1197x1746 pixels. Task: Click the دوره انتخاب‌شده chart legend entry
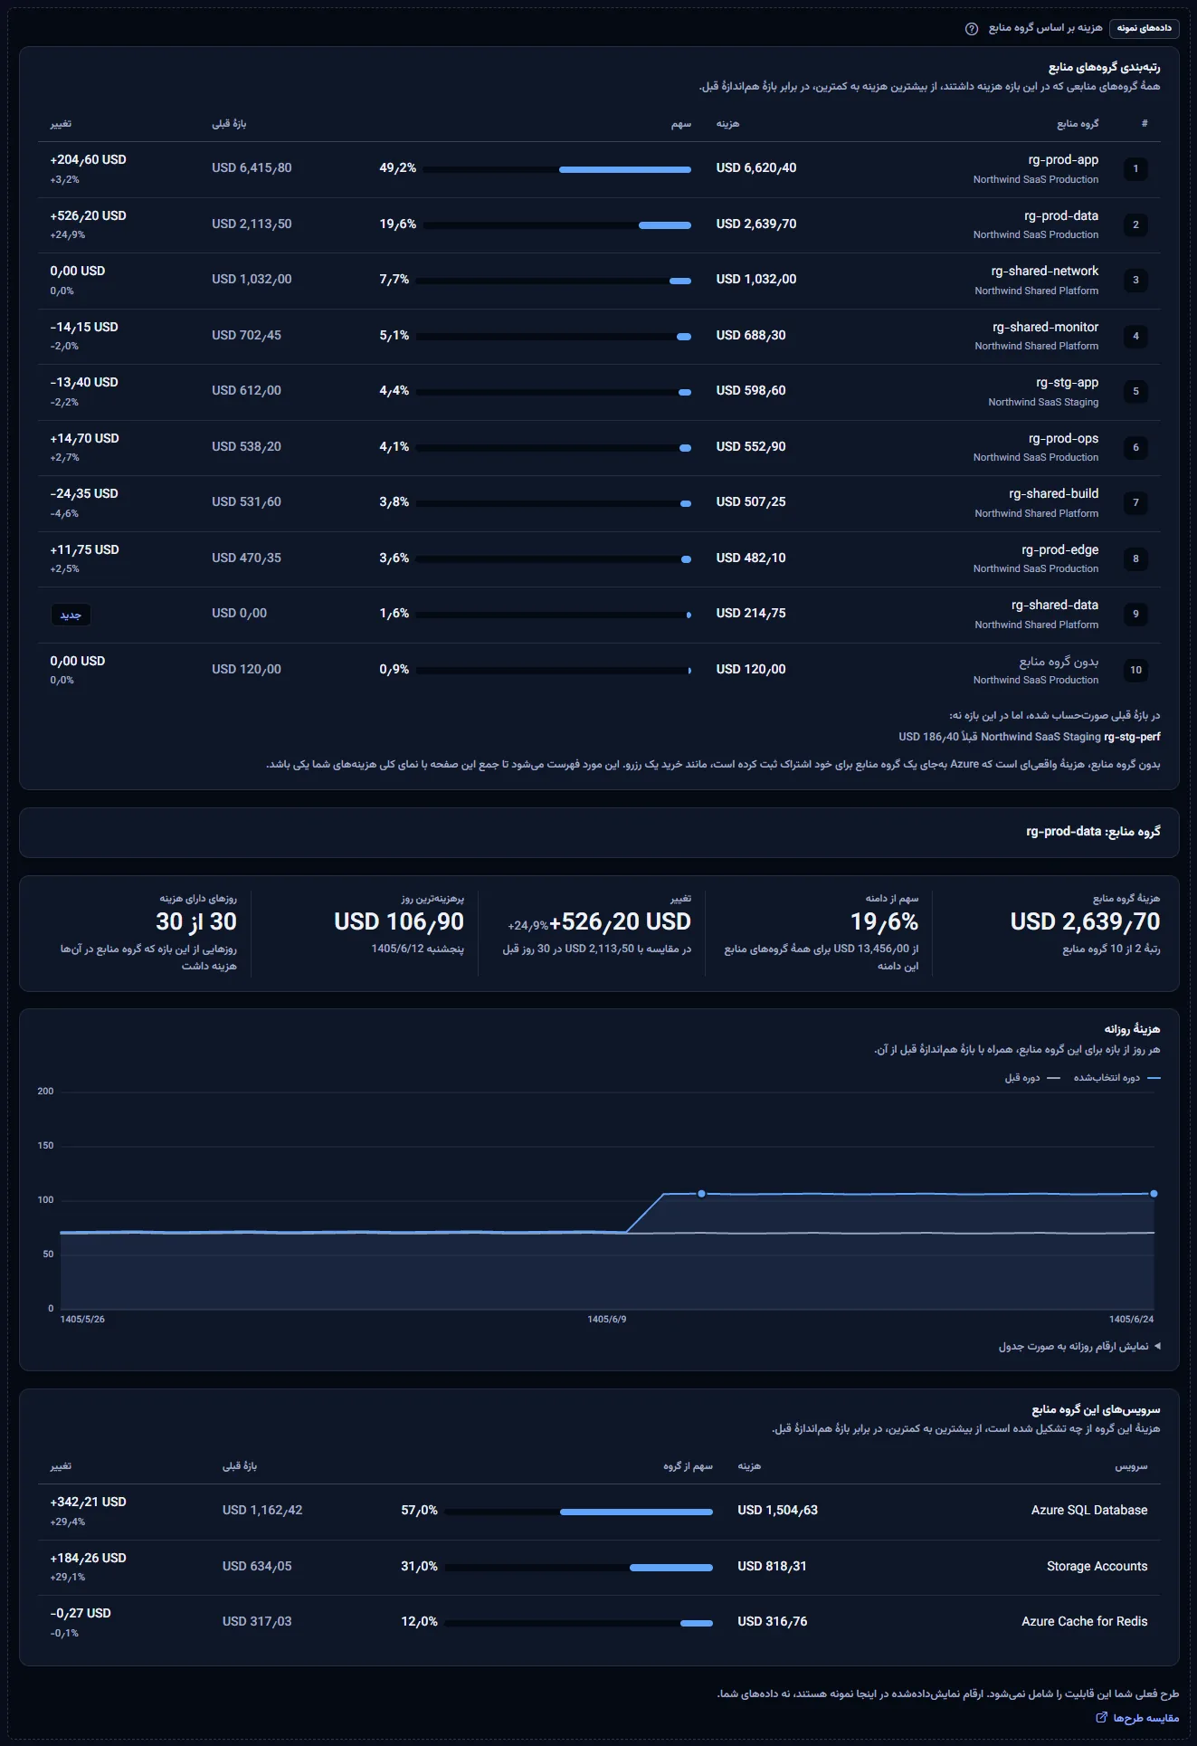coord(1117,1078)
